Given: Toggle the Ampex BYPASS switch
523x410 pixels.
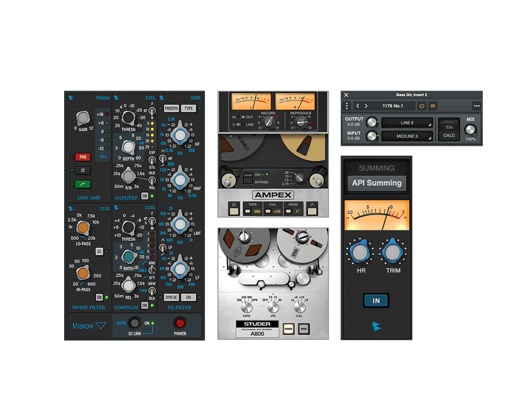Looking at the screenshot, I should tap(248, 178).
